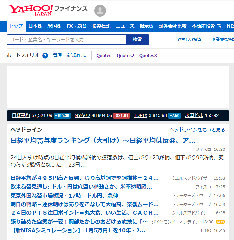Open the 日本株 menu tab
The image size is (234, 240).
(35, 26)
